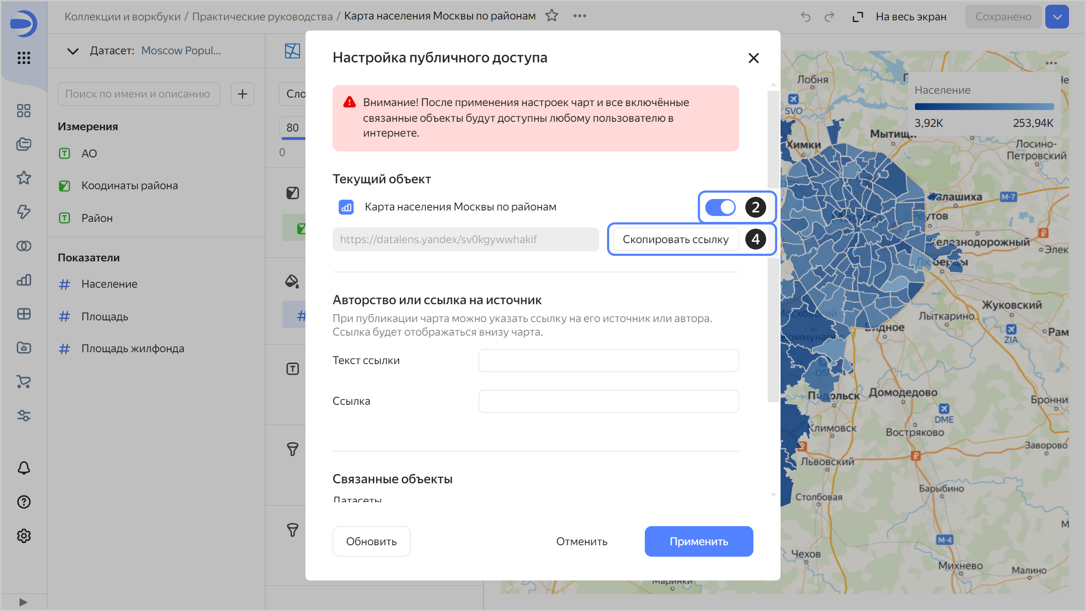
Task: Close the public access settings dialog
Action: [x=753, y=58]
